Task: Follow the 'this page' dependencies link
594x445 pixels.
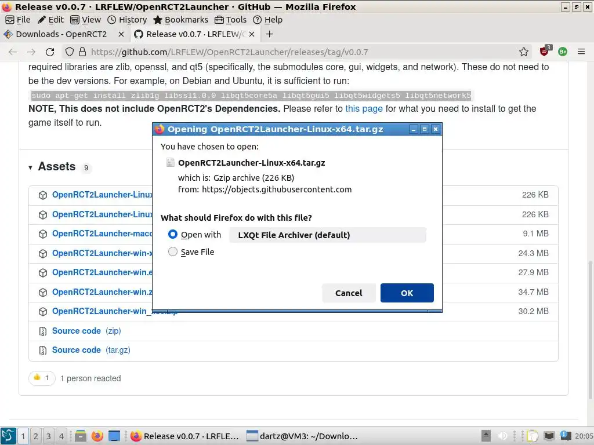Action: pos(364,108)
